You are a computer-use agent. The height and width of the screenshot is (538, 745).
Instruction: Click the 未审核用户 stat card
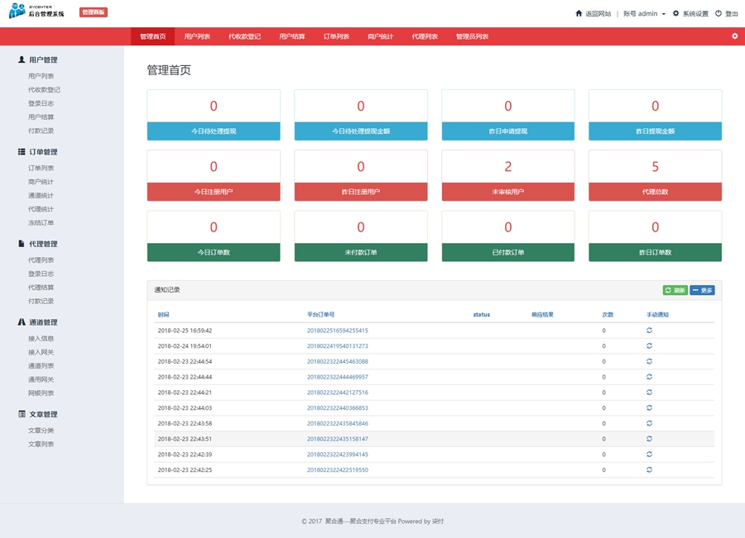pyautogui.click(x=507, y=176)
